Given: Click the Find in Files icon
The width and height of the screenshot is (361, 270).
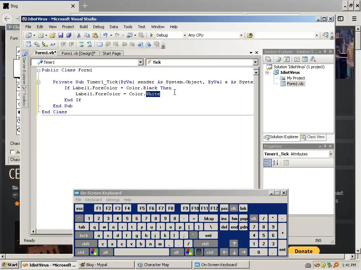Looking at the screenshot, I should pos(250,35).
